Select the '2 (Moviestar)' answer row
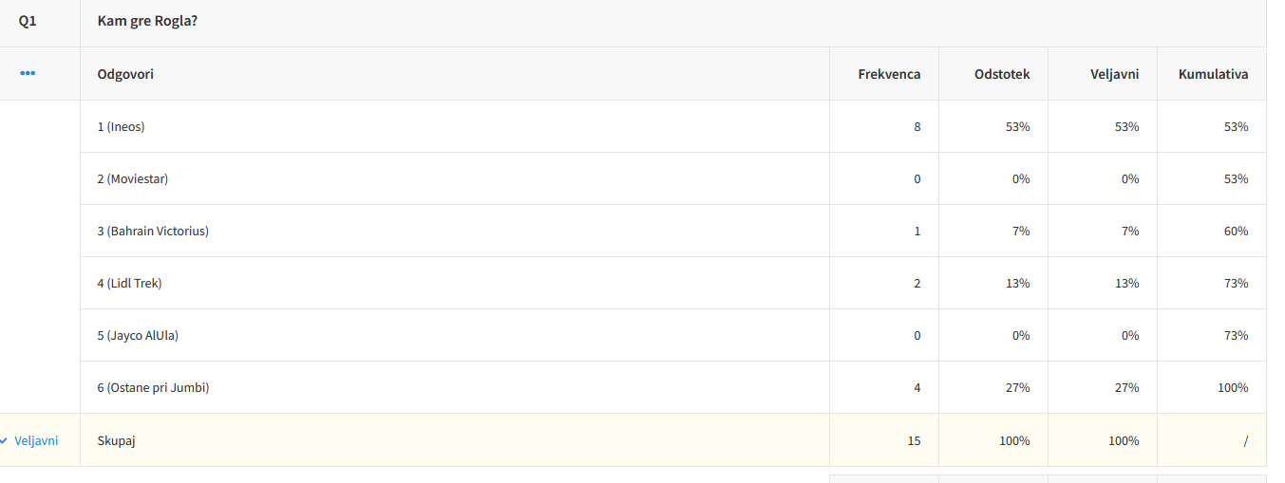The width and height of the screenshot is (1285, 483). (x=132, y=178)
